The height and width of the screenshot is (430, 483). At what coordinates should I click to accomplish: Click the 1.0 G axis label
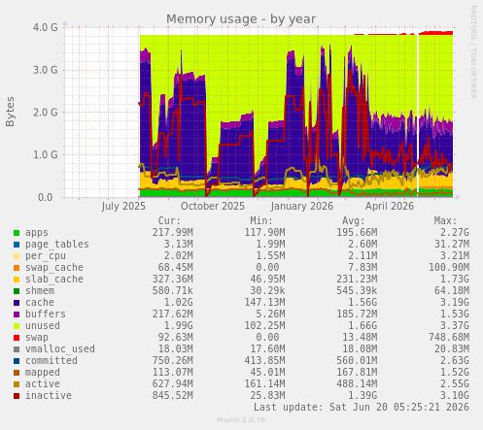(46, 154)
